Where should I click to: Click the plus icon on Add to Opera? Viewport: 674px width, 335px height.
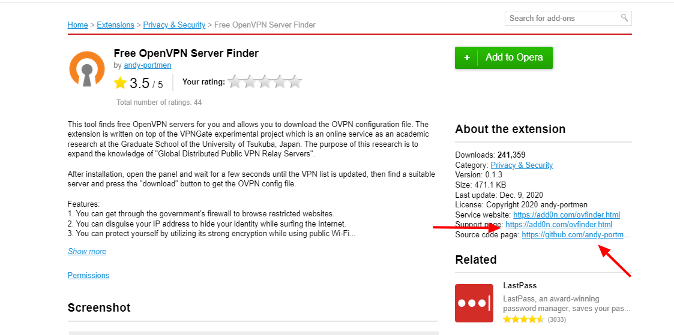467,58
